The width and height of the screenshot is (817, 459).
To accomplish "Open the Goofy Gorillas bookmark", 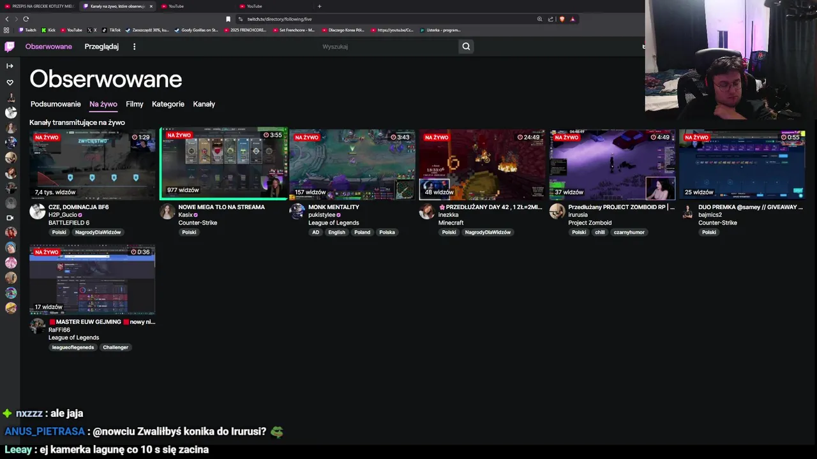I will pos(197,30).
